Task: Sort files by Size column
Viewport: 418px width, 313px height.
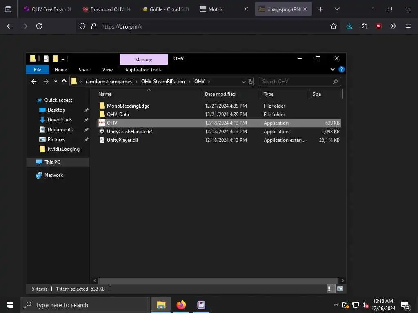Action: (x=317, y=94)
